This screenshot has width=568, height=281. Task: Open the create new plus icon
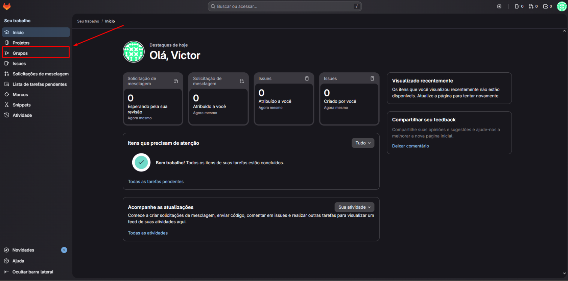[499, 6]
